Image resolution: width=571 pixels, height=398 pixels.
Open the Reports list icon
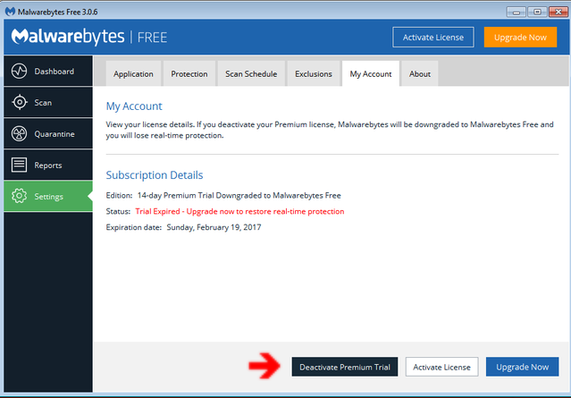[19, 165]
